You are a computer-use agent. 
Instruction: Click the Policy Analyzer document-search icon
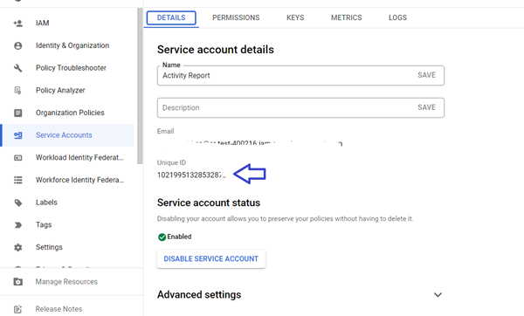pos(18,91)
